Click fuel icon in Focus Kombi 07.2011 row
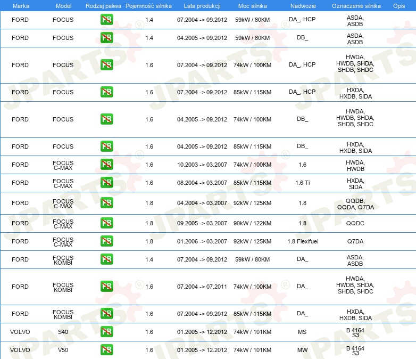The width and height of the screenshot is (416, 359). [106, 287]
